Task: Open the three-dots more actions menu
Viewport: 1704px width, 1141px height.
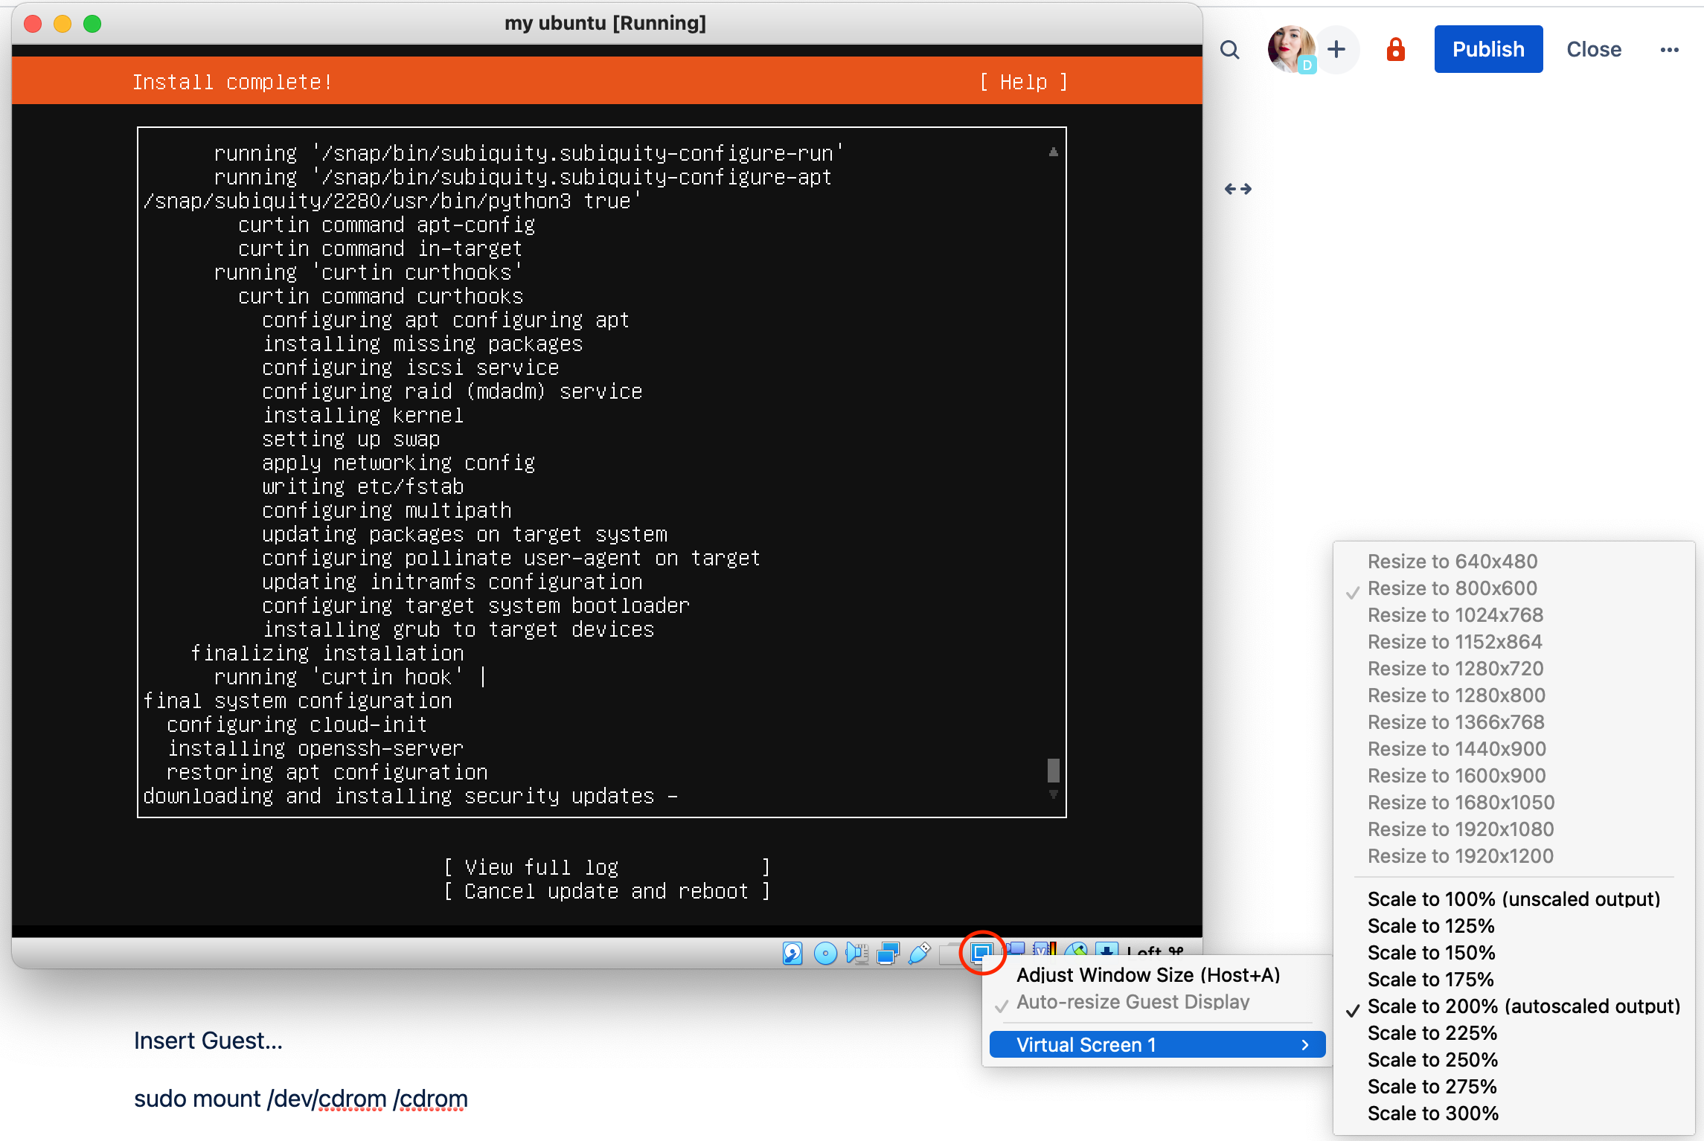Action: coord(1669,50)
